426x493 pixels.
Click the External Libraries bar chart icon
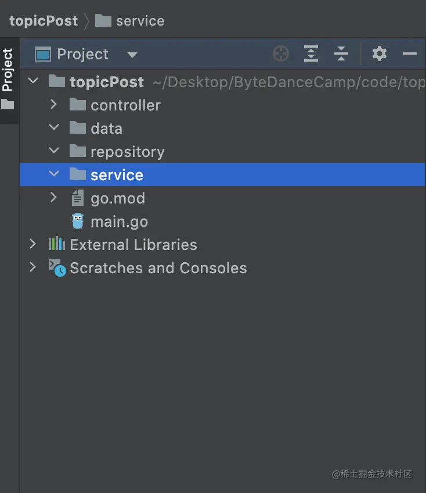click(56, 244)
